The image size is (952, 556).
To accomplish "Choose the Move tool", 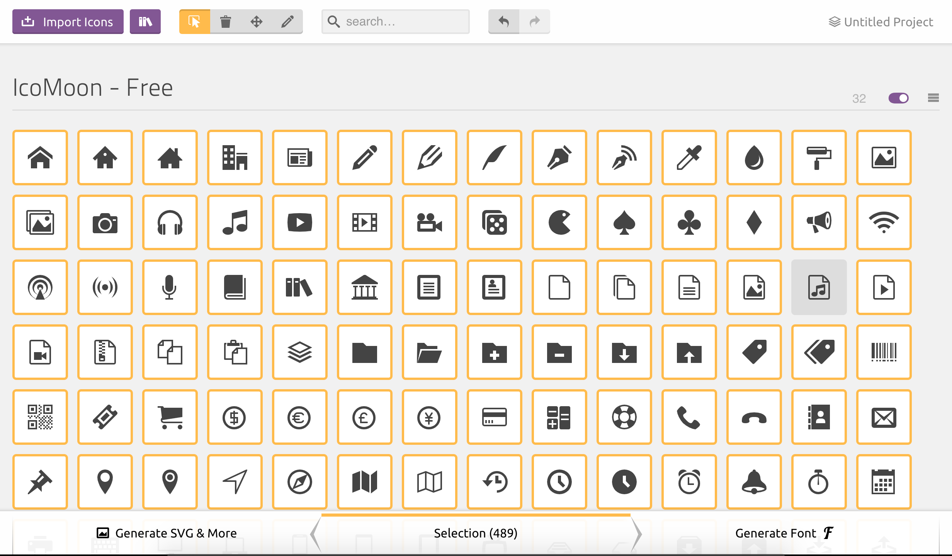I will [257, 22].
